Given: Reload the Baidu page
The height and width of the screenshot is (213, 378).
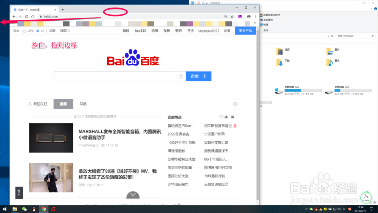Looking at the screenshot, I should (x=26, y=17).
